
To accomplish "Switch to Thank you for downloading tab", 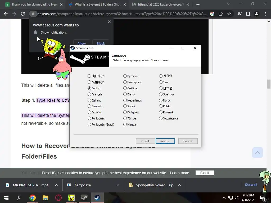I will pos(34,4).
